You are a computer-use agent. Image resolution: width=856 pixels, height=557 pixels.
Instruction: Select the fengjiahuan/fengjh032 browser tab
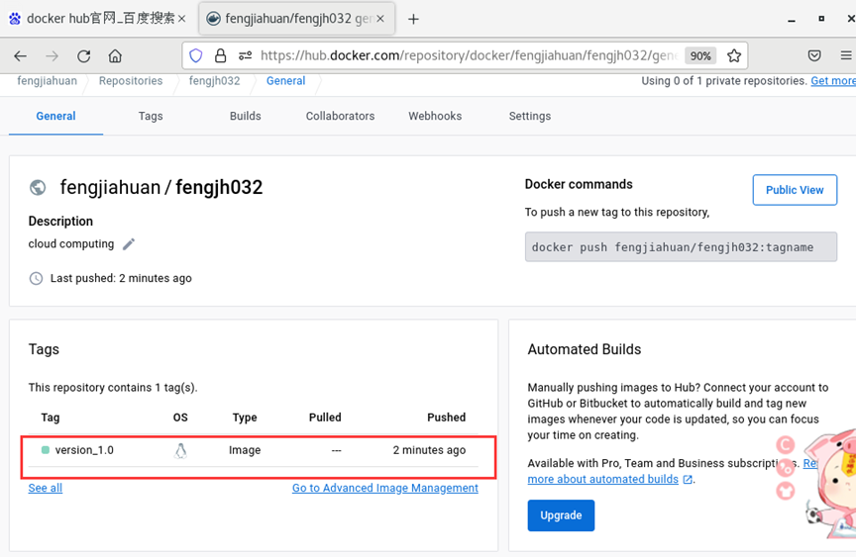click(x=297, y=19)
